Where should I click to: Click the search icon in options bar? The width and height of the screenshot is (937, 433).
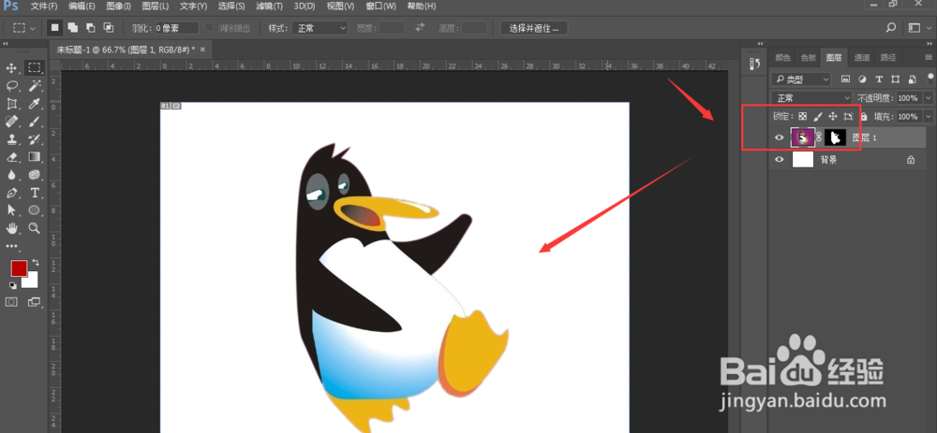coord(891,27)
